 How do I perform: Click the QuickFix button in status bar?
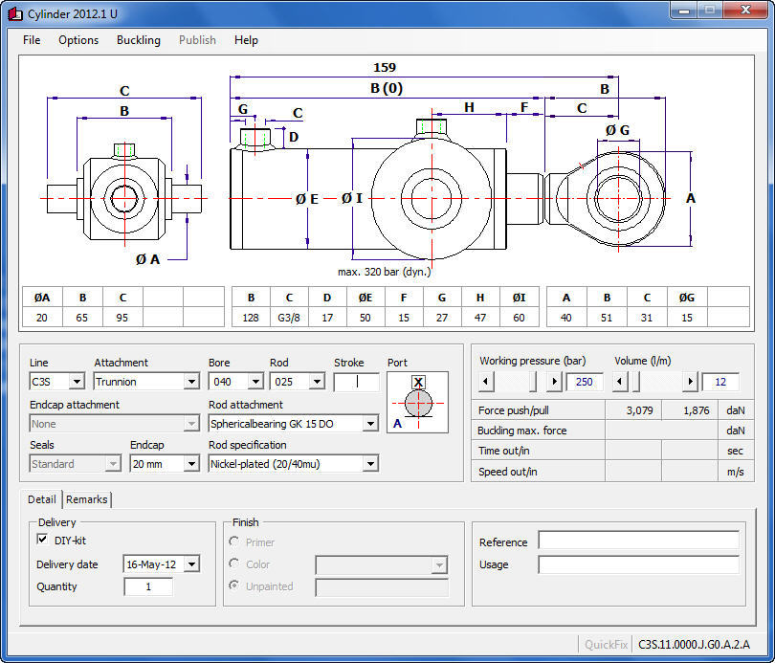coord(606,644)
